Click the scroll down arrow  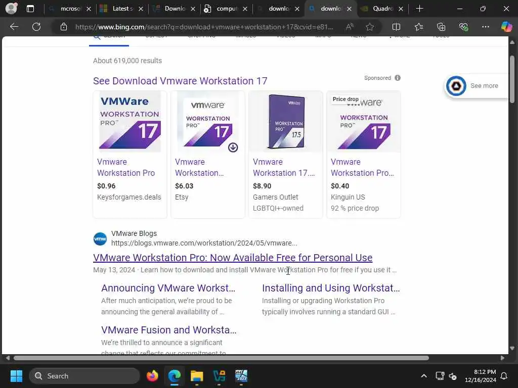(512, 348)
